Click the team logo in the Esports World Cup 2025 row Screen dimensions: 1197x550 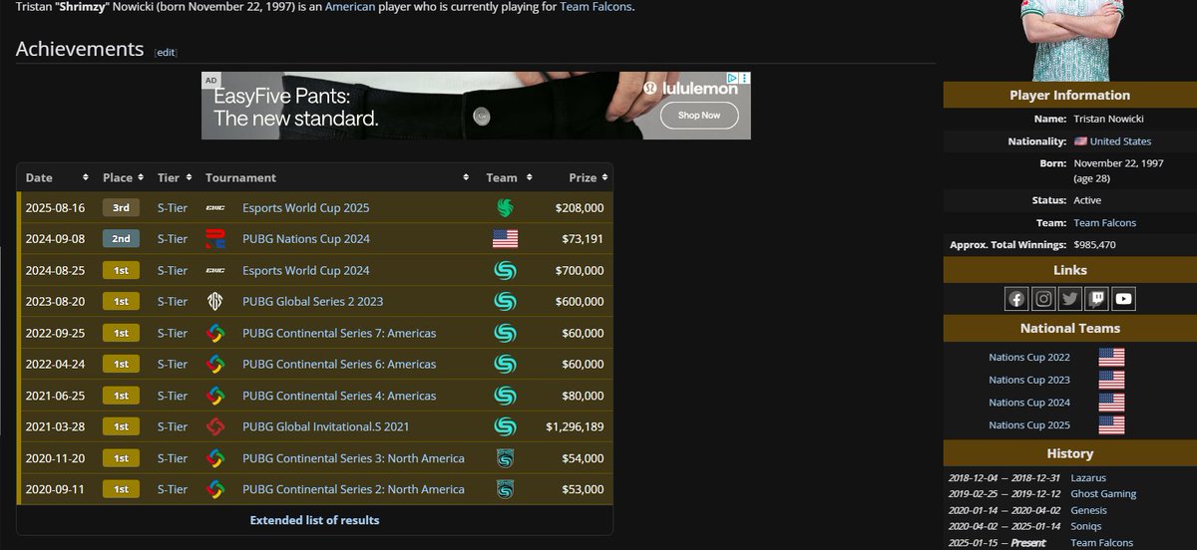[x=506, y=208]
